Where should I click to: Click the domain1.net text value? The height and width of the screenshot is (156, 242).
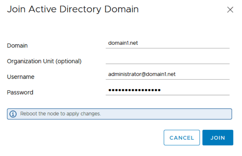click(x=123, y=43)
